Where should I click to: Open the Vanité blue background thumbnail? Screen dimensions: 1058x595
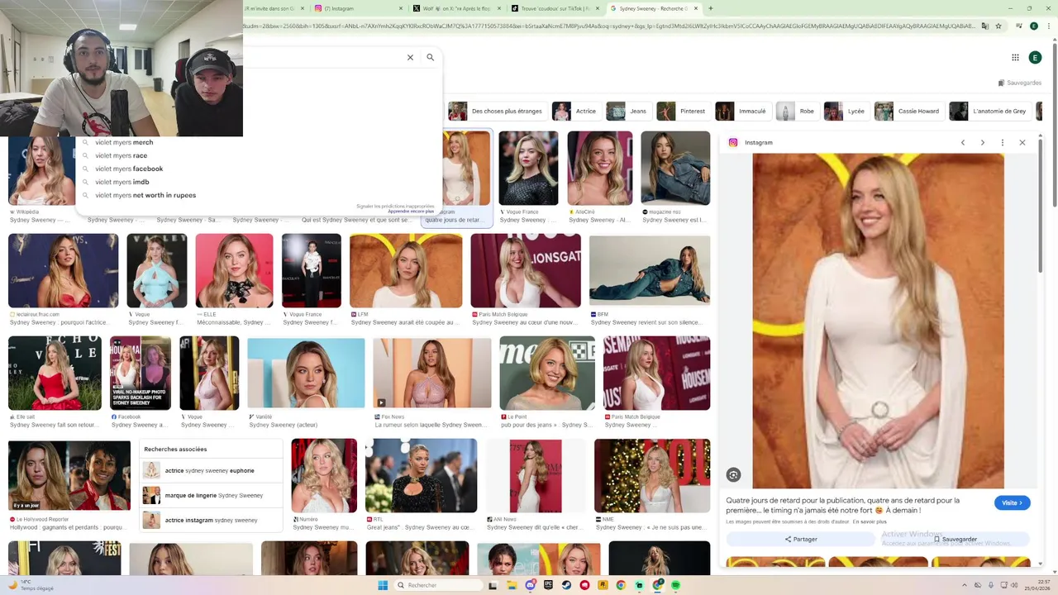306,373
